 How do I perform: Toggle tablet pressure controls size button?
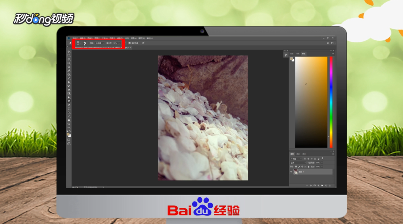(143, 43)
